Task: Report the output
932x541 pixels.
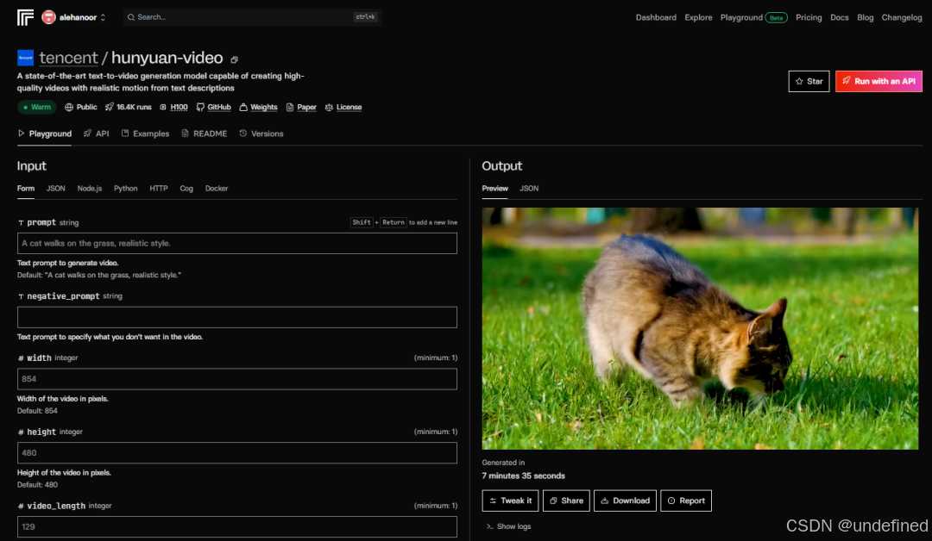Action: pos(686,501)
